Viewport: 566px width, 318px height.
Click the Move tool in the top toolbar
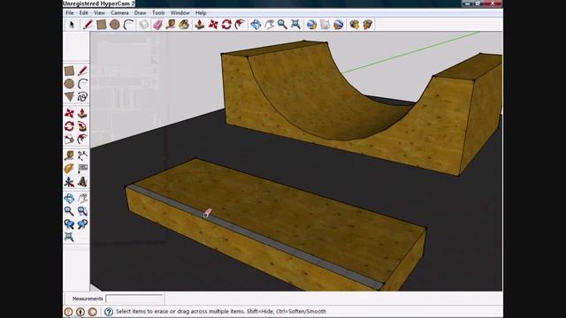213,25
